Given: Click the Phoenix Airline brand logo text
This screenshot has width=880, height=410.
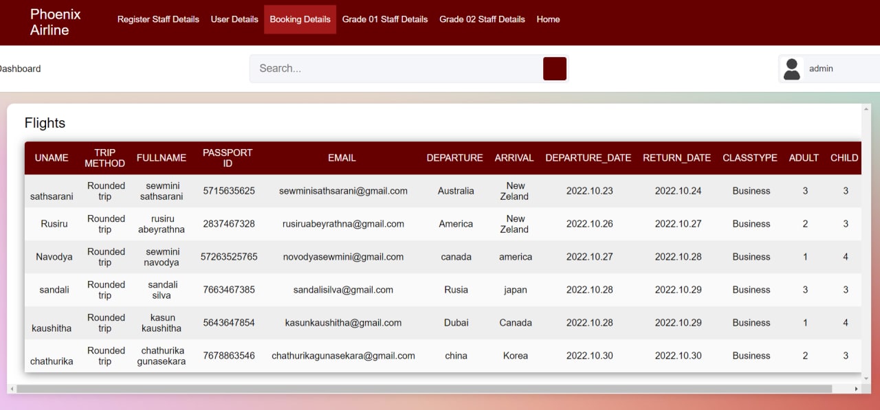Looking at the screenshot, I should 55,22.
